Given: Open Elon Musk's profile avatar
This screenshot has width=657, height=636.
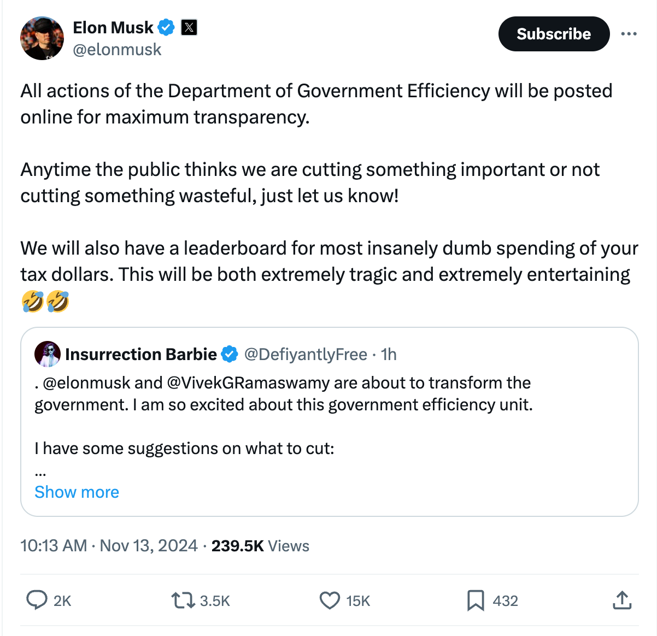Looking at the screenshot, I should pyautogui.click(x=42, y=38).
